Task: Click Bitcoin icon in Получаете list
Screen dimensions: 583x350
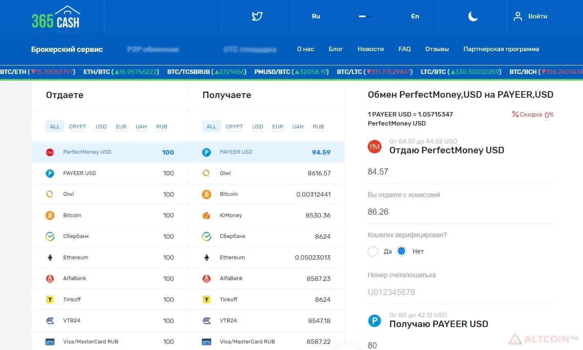Action: (x=206, y=194)
